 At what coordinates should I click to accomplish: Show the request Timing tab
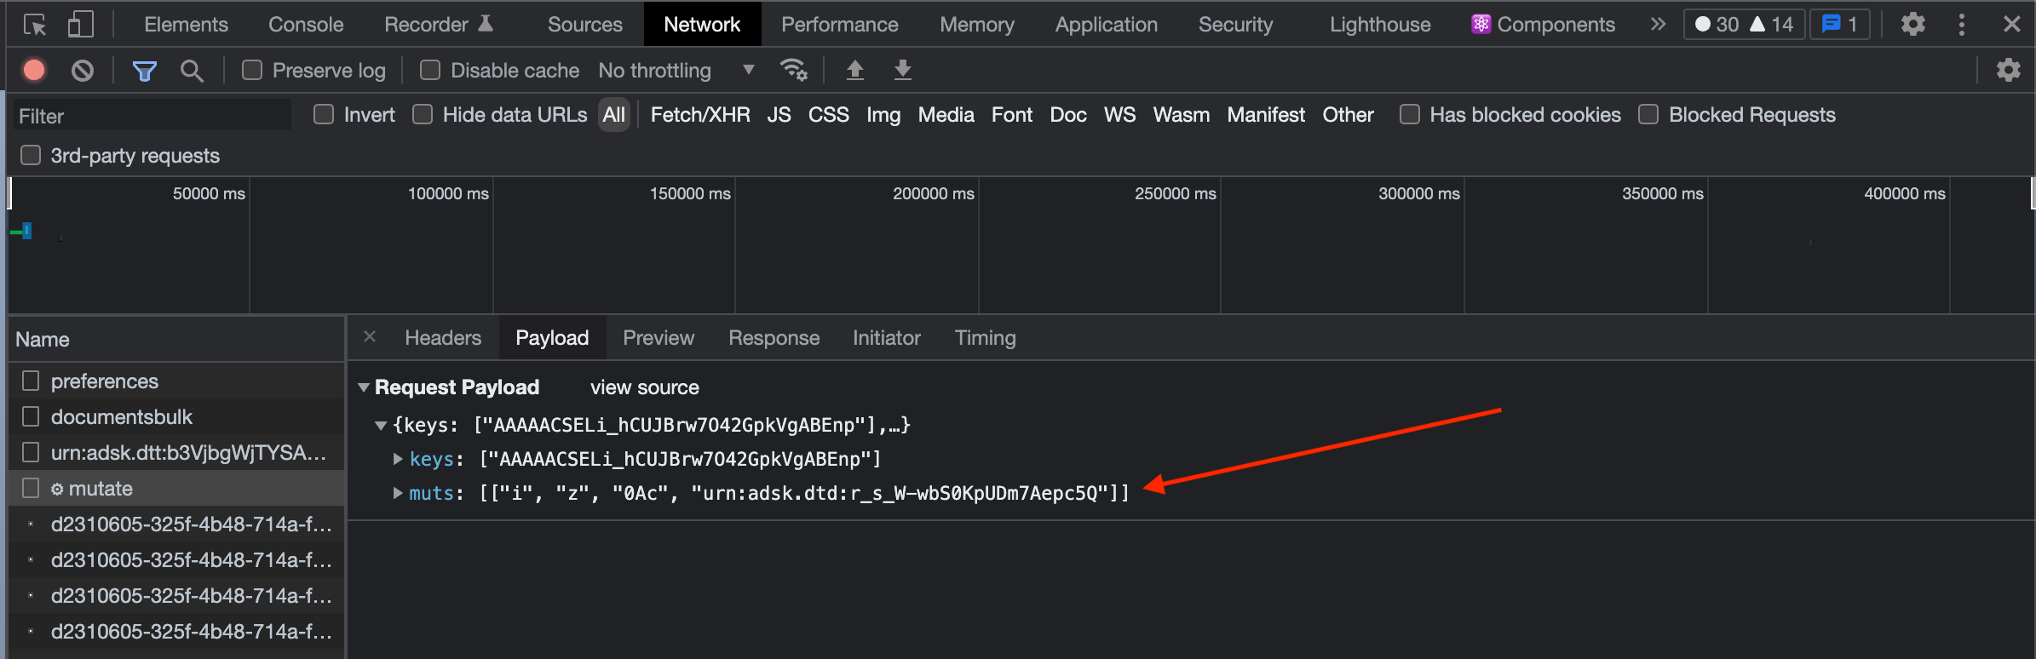tap(985, 338)
